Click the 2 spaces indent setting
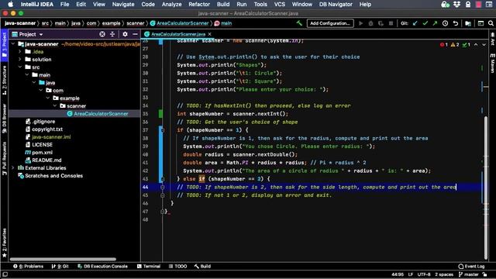 (444, 274)
